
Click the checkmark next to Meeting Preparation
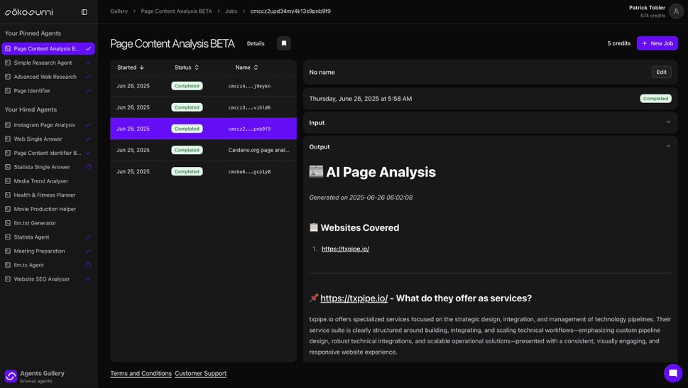[x=88, y=252]
